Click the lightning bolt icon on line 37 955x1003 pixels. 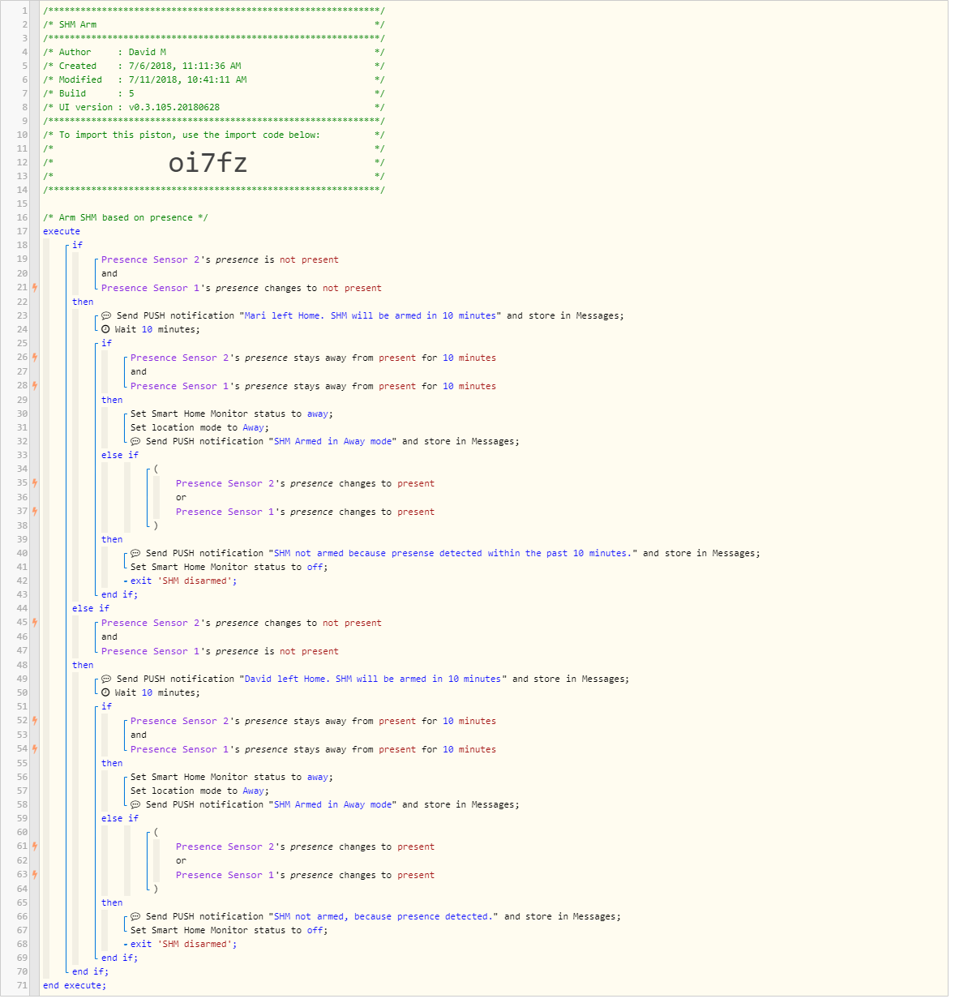35,512
